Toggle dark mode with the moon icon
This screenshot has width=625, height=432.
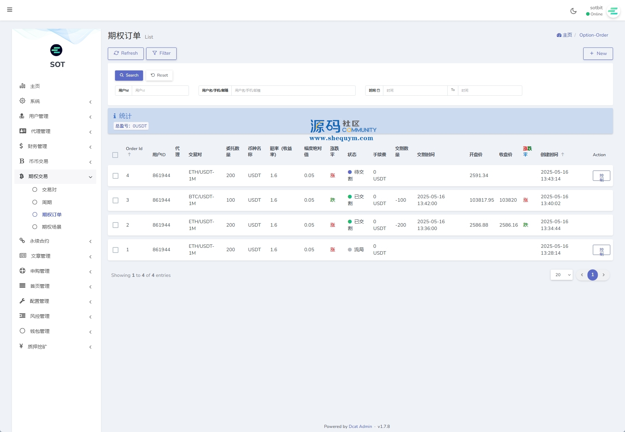(x=573, y=11)
